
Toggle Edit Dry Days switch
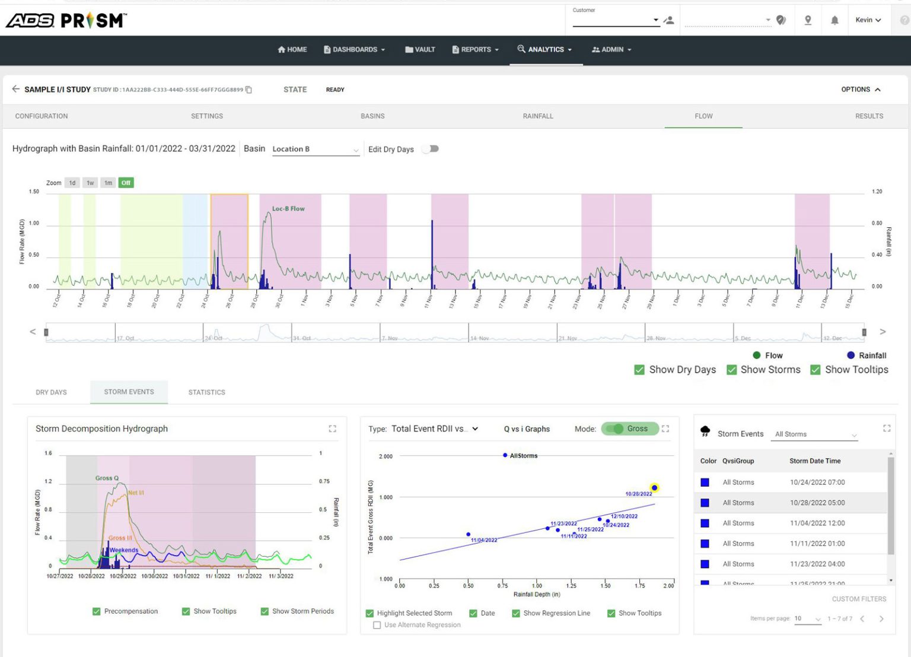click(x=430, y=148)
